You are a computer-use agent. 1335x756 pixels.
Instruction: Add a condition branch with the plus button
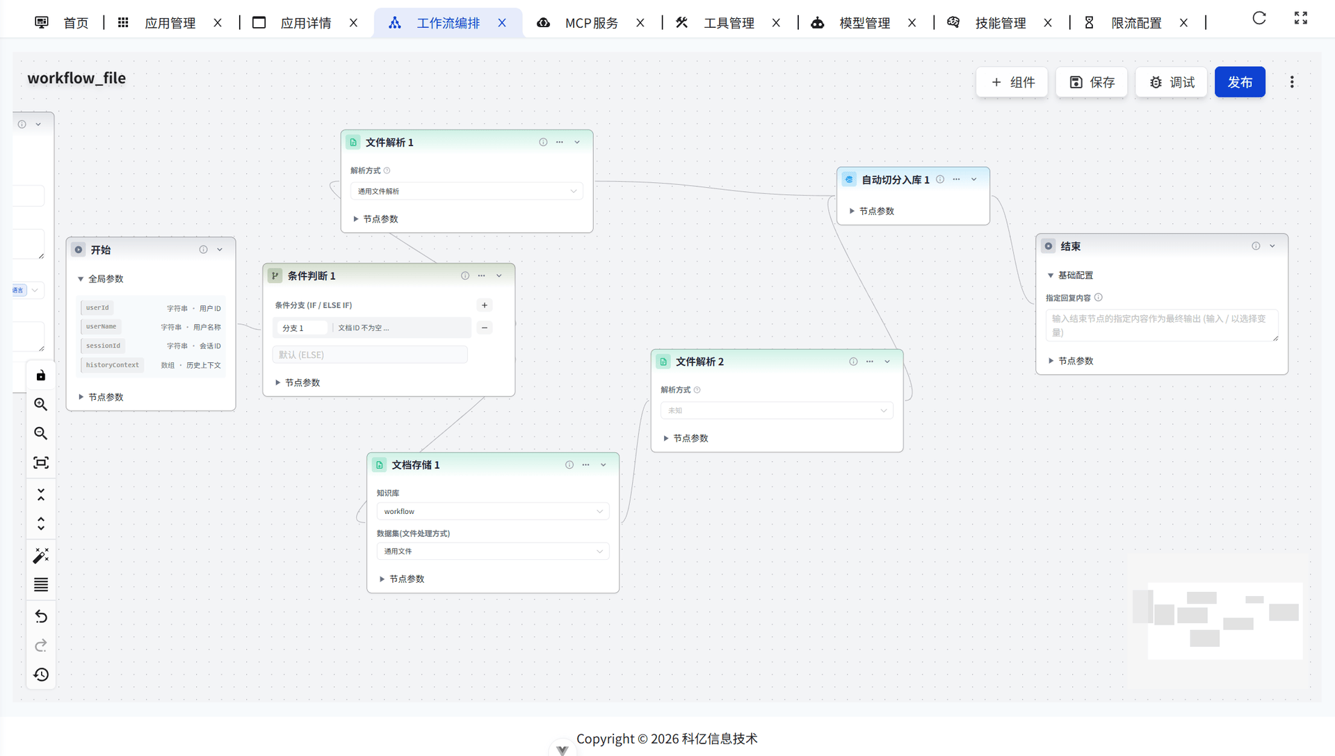[485, 305]
